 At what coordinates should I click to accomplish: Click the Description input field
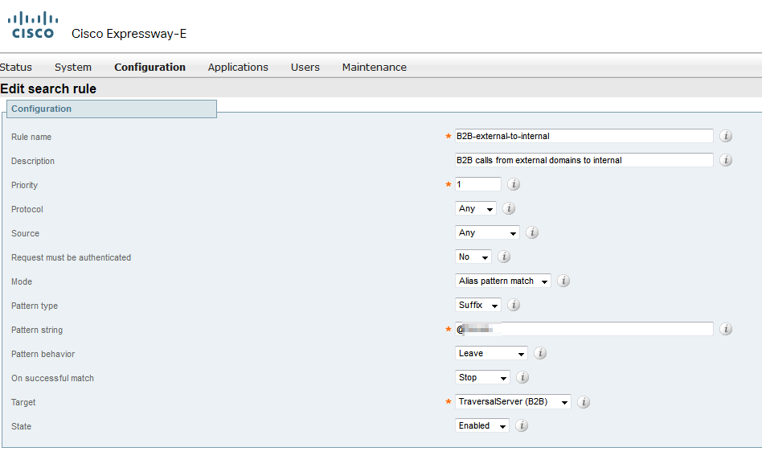(x=584, y=160)
